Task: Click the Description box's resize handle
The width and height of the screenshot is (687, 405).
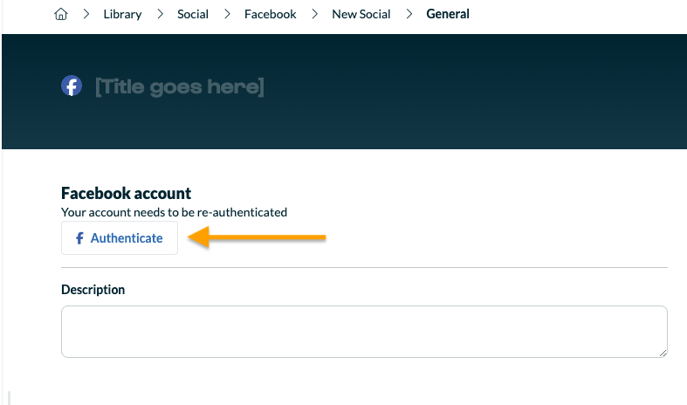Action: coord(663,354)
